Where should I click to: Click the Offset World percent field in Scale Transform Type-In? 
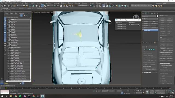tap(134, 24)
